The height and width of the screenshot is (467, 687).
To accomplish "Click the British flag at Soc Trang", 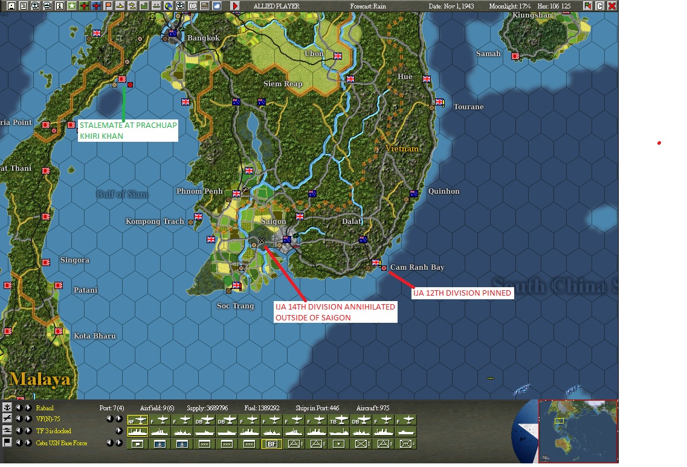I will coord(237,285).
